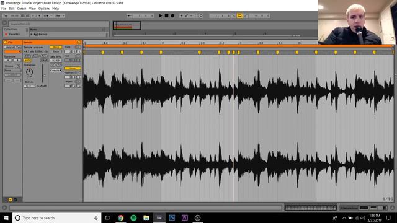Toggle the Punch-In switch icon
This screenshot has height=223, width=397.
click(234, 15)
